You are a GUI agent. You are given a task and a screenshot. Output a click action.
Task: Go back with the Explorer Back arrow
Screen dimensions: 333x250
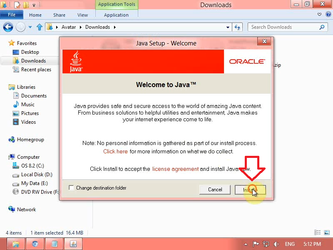pyautogui.click(x=8, y=27)
